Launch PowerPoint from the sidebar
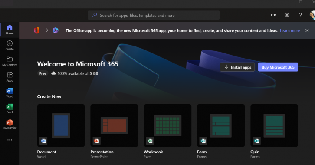 click(x=10, y=125)
